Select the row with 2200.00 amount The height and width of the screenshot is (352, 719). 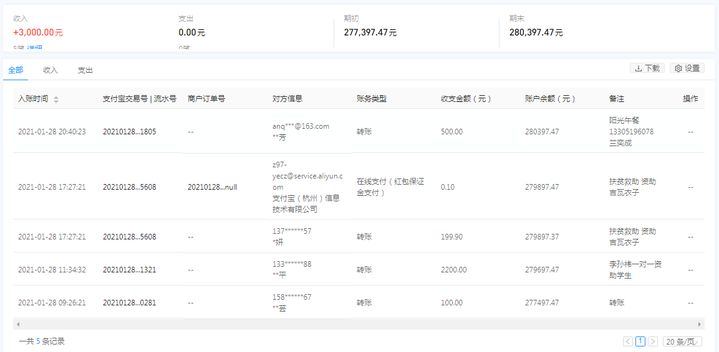point(453,270)
